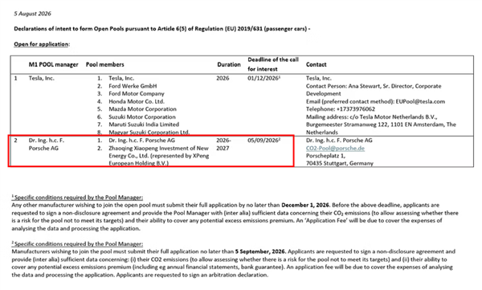
Task: Click the 01/12/2026 deadline date
Action: tap(263, 78)
